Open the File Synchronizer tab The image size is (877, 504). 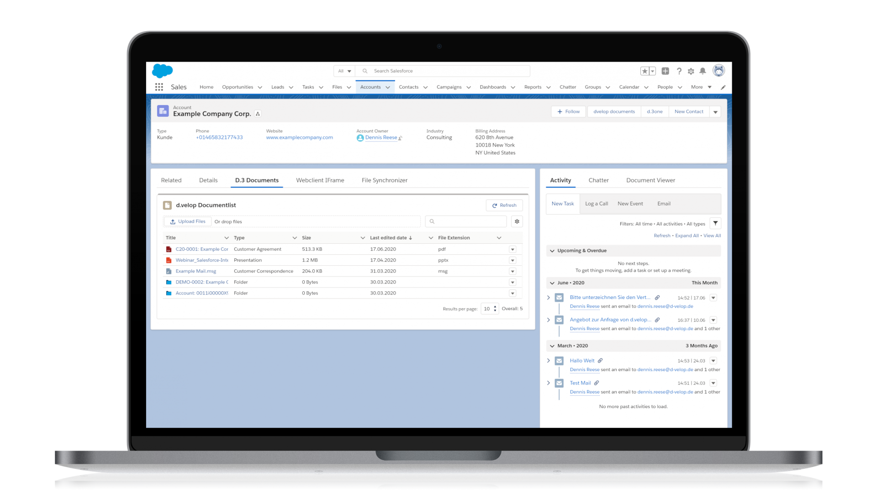coord(385,180)
